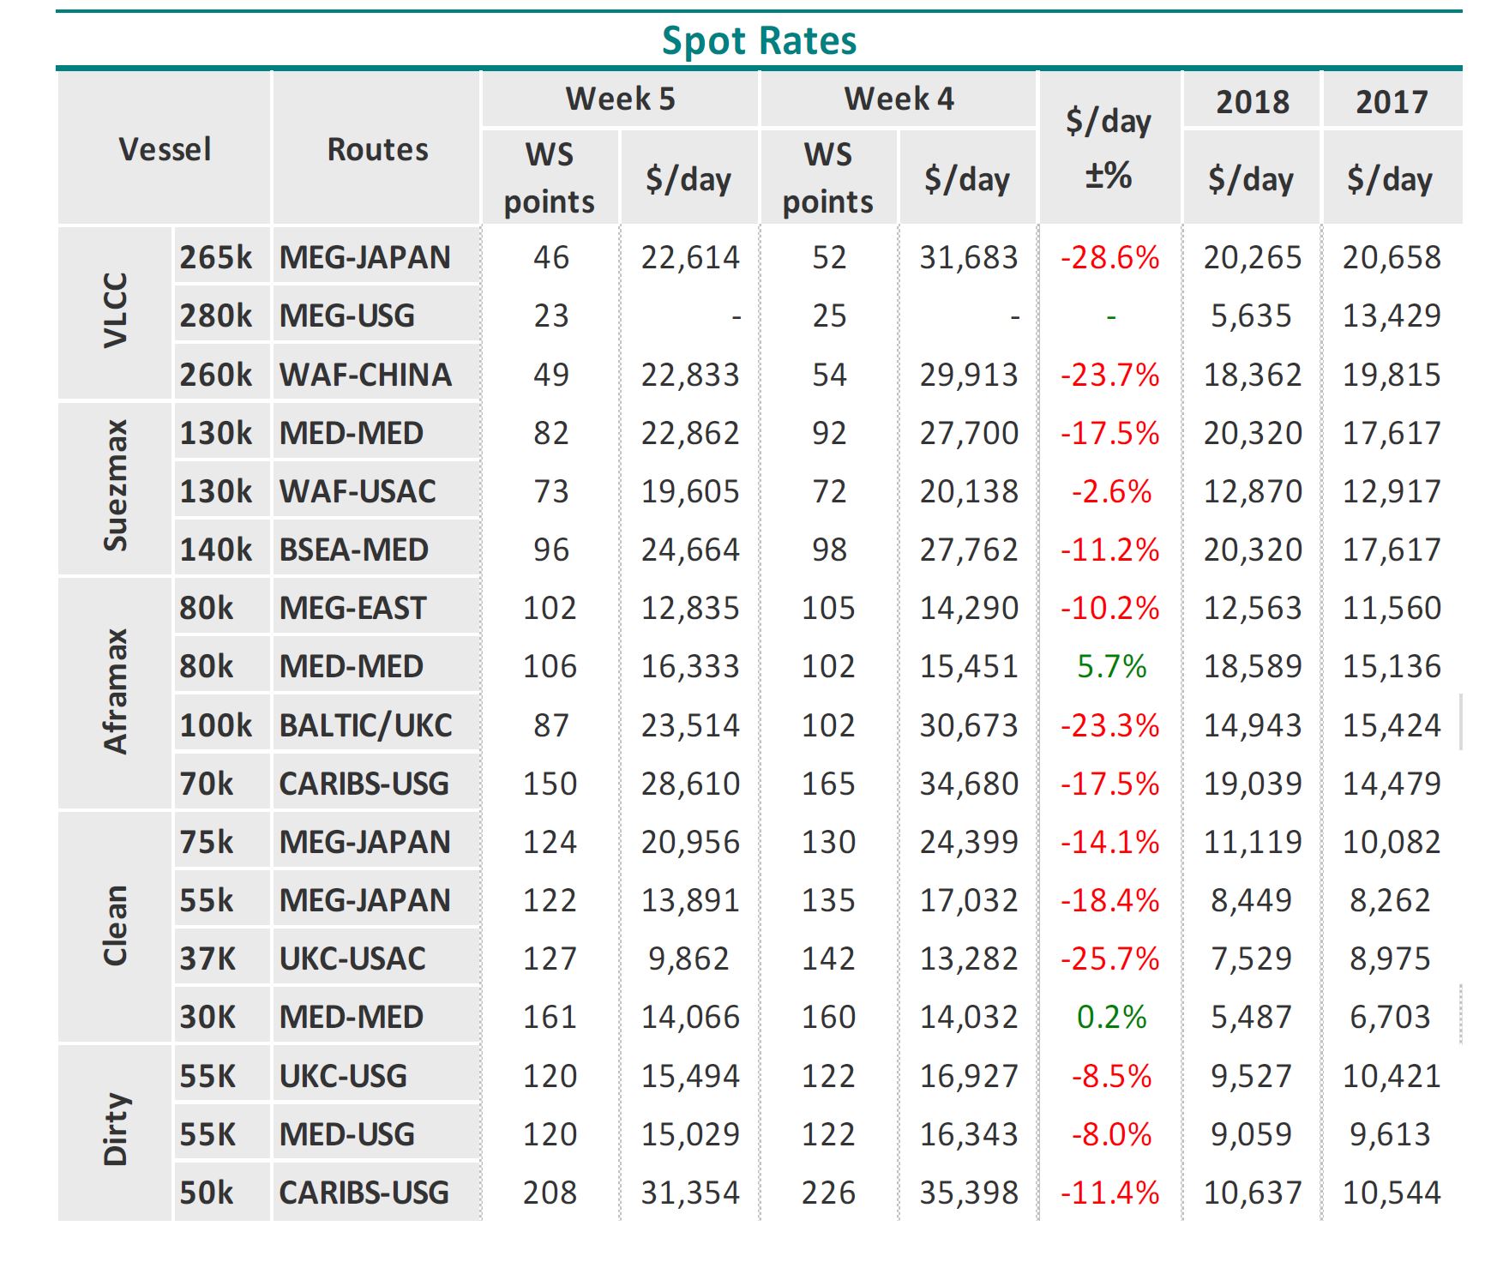
Task: Click the Routes header cell
Action: click(x=377, y=149)
